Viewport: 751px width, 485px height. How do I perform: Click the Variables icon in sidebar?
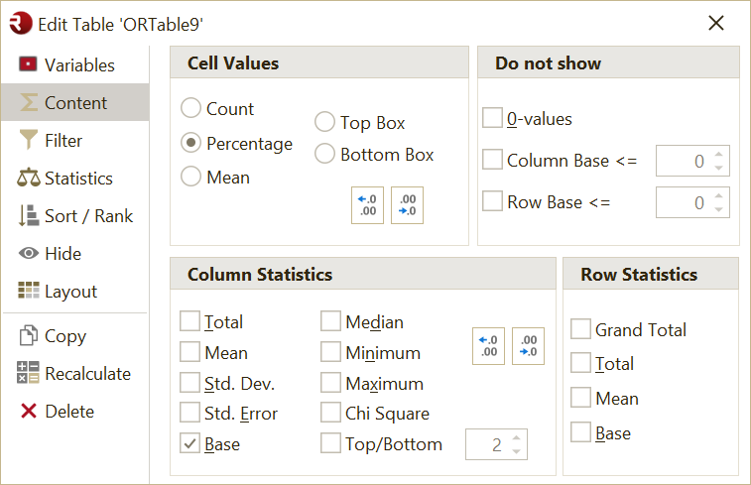[x=28, y=65]
